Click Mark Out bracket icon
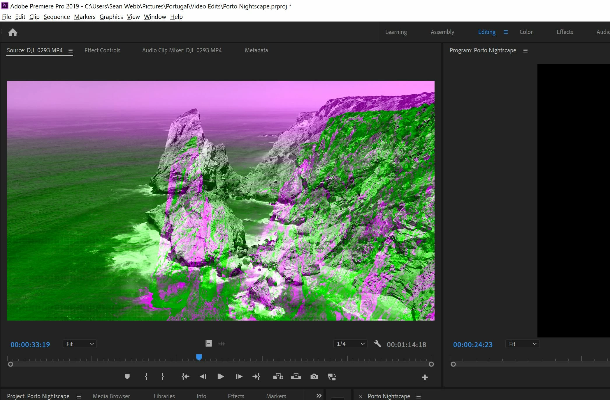Screen dimensions: 610x400 click(x=162, y=377)
